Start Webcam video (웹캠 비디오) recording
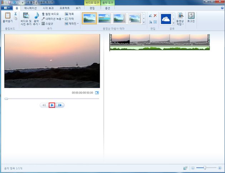This screenshot has height=173, width=225. pos(50,14)
